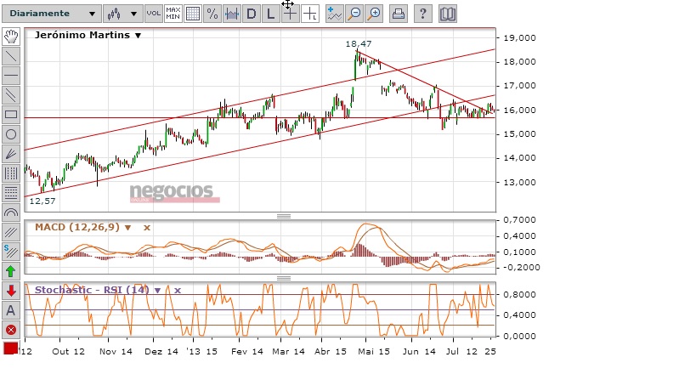The height and width of the screenshot is (391, 696).
Task: Click the red delete drawings button
Action: pyautogui.click(x=11, y=330)
